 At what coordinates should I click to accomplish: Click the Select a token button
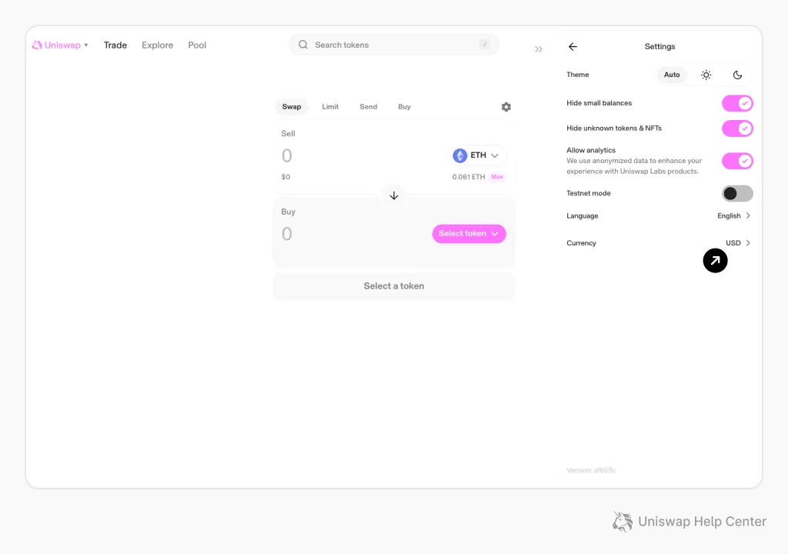[x=394, y=286]
